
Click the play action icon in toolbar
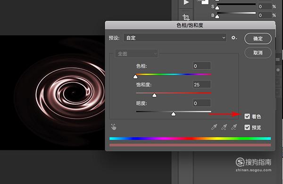pos(186,2)
